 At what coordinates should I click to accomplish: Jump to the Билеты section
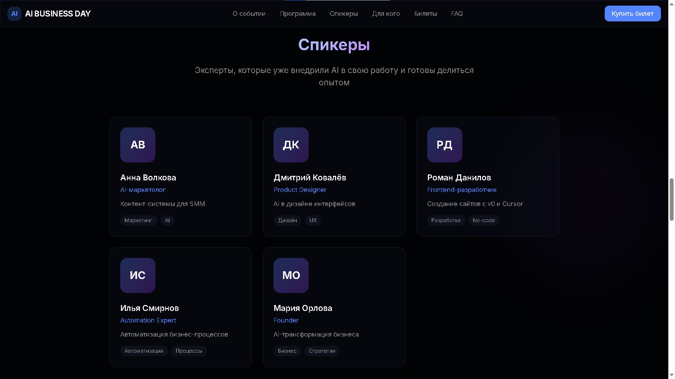pos(425,14)
